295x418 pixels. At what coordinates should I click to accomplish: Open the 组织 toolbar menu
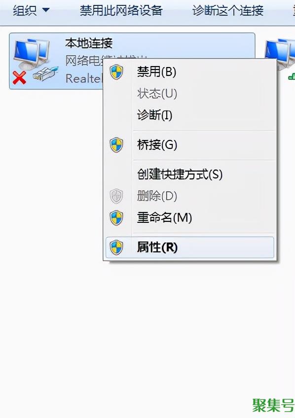pyautogui.click(x=31, y=11)
